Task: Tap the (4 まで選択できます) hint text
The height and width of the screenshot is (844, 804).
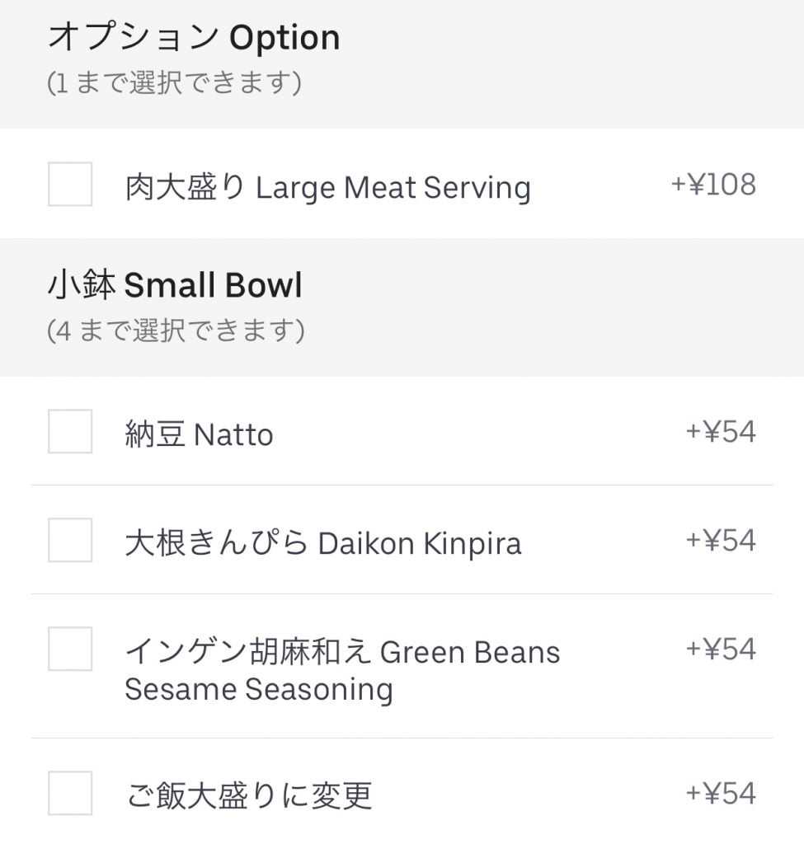Action: point(176,331)
